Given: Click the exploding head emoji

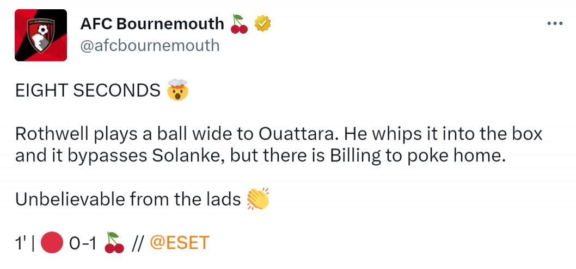Looking at the screenshot, I should (x=177, y=90).
